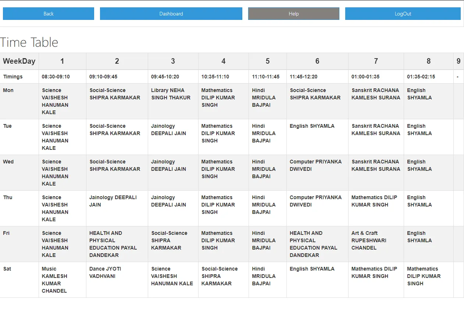Select the period 3 column header

[x=173, y=61]
